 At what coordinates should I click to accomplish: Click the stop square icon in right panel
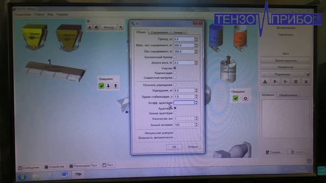tap(295, 82)
